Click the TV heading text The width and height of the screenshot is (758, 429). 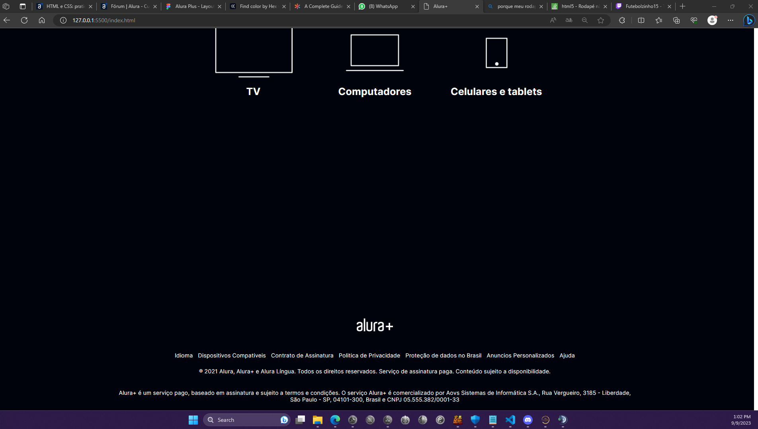click(x=253, y=91)
